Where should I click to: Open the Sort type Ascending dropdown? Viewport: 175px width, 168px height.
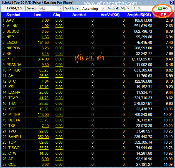tap(93, 9)
